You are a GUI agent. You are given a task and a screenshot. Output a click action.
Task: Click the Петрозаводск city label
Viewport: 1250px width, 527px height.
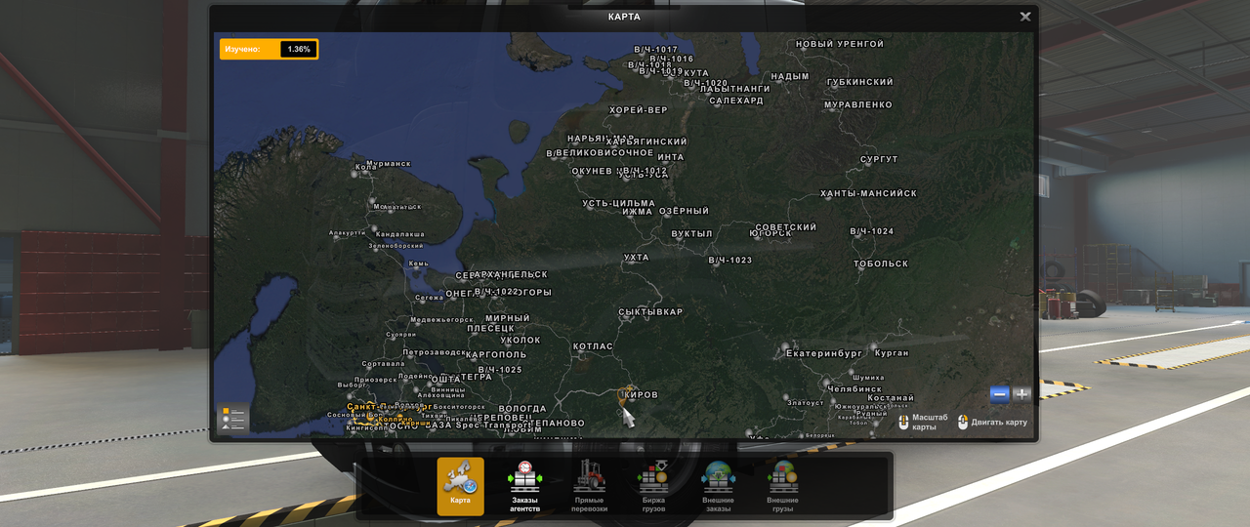(x=434, y=351)
